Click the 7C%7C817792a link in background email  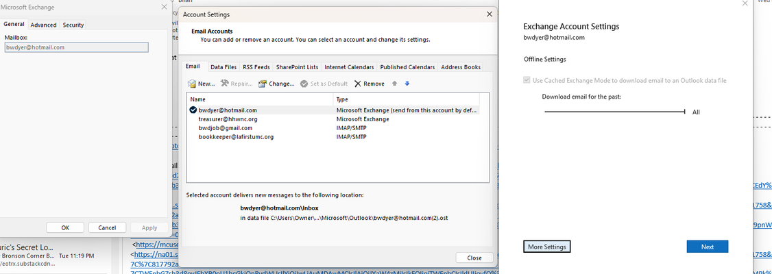[x=153, y=264]
